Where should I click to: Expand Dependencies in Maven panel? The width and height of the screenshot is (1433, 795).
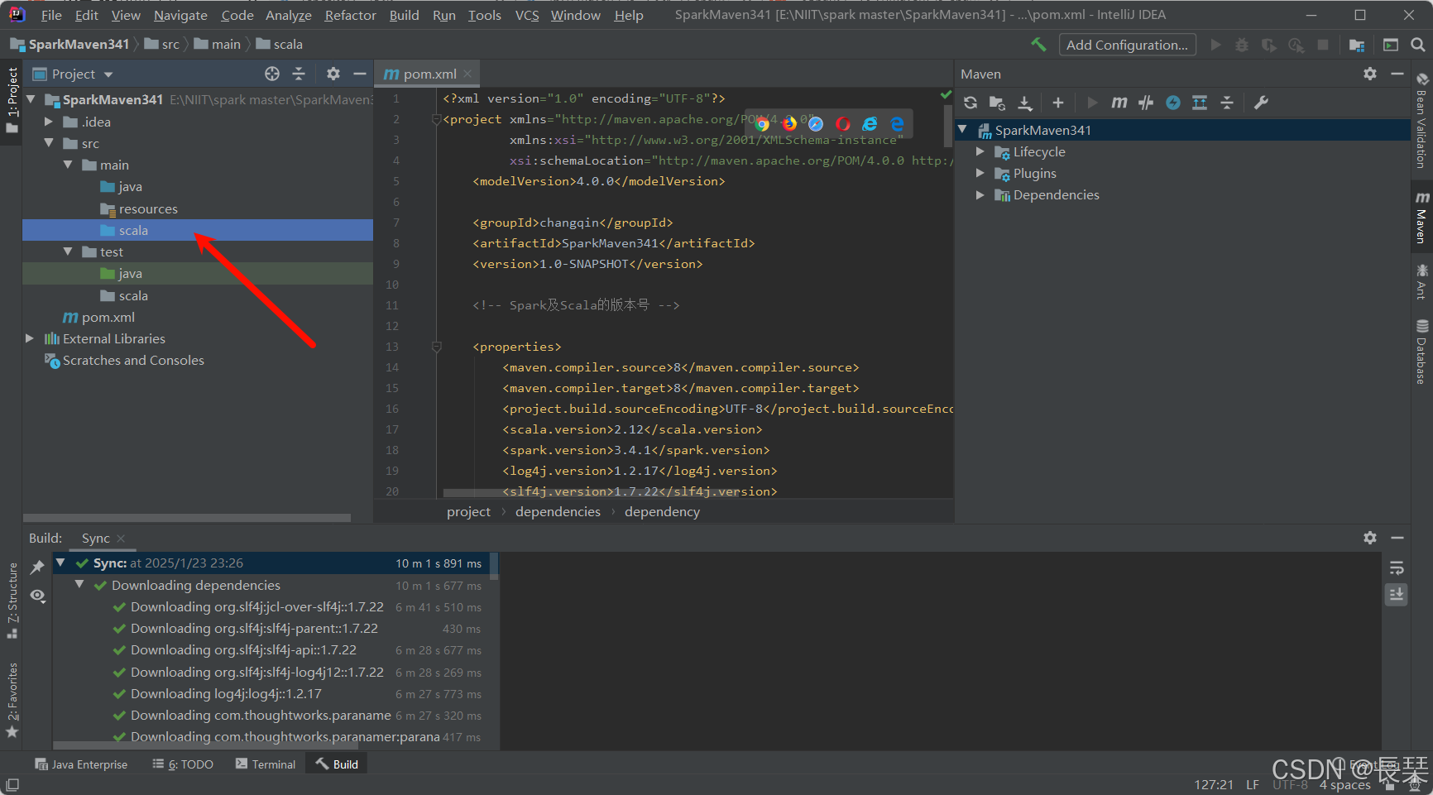(x=980, y=194)
